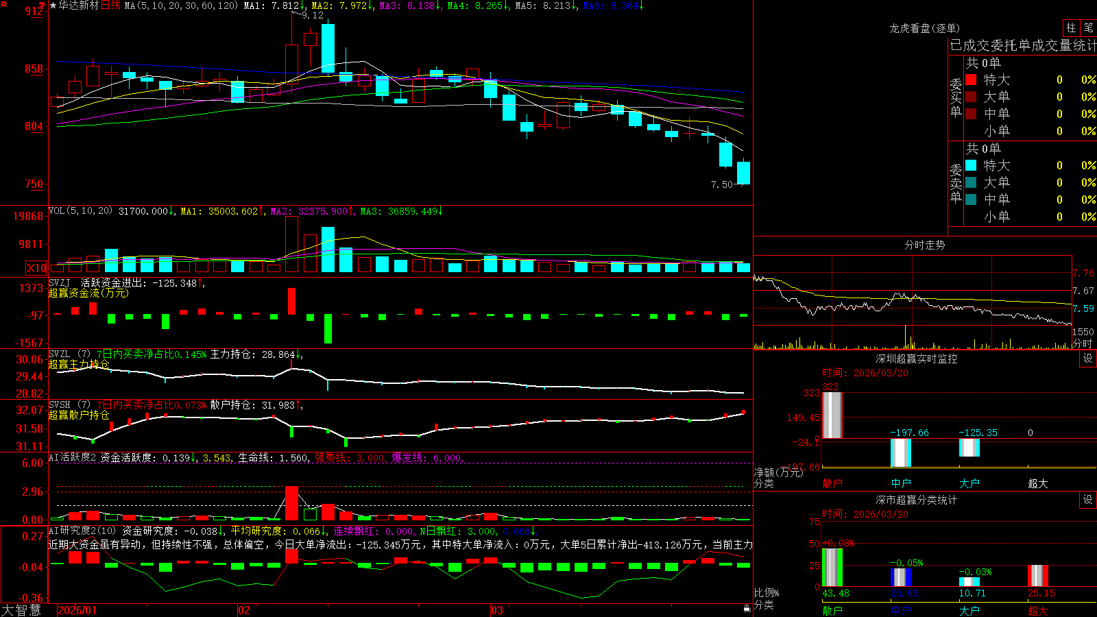Click the SVSH 超赢散户持仓 indicator title
The image size is (1097, 617).
coord(79,415)
